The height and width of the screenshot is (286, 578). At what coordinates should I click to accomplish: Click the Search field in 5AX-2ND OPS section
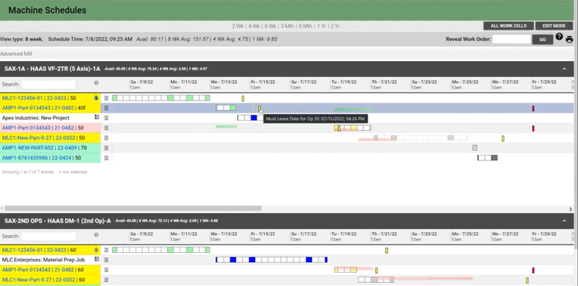(49, 236)
